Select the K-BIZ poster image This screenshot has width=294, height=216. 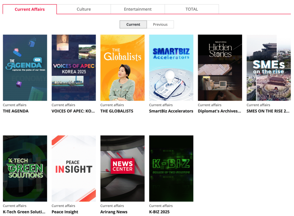click(x=171, y=168)
